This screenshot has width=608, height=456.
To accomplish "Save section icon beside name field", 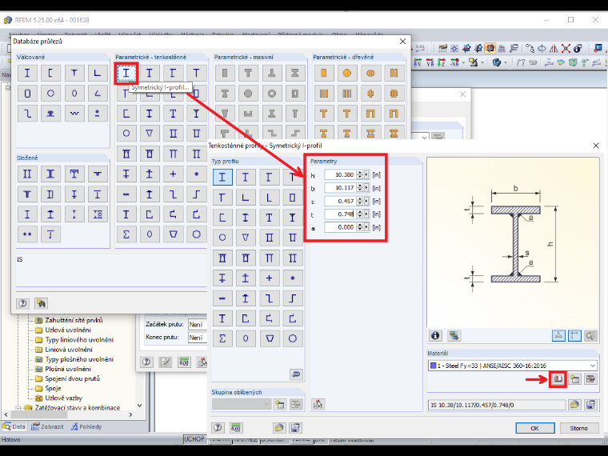I will pyautogui.click(x=590, y=405).
